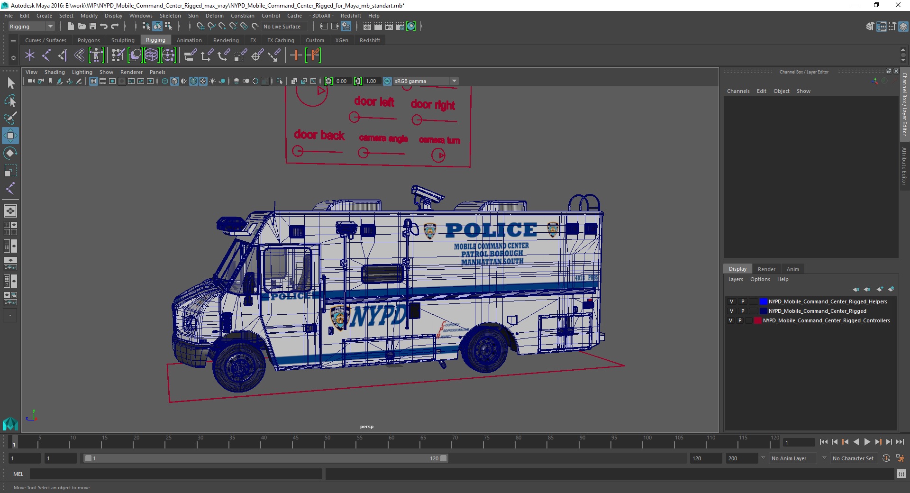The width and height of the screenshot is (910, 493).
Task: Toggle visibility V of Rigged_Controllers layer
Action: (731, 320)
